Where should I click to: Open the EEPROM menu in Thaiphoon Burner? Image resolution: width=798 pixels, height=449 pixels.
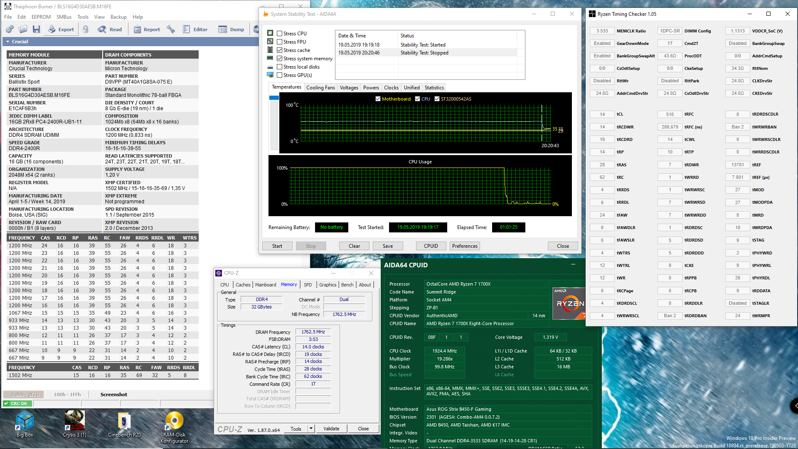41,17
